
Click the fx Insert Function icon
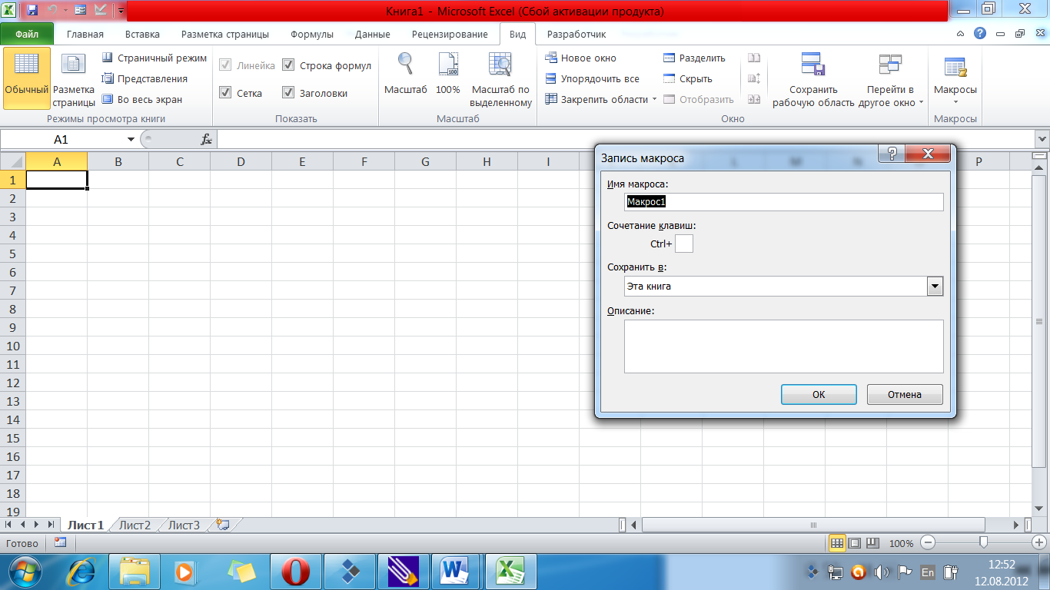click(206, 139)
